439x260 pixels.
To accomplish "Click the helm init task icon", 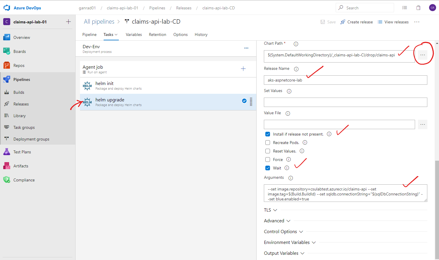I will click(x=87, y=86).
